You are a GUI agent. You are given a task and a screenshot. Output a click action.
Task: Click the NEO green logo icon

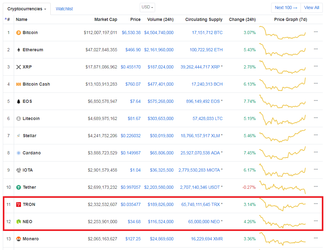[18, 222]
